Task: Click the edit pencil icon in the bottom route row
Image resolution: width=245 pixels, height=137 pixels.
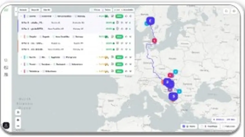Action: [x=126, y=71]
